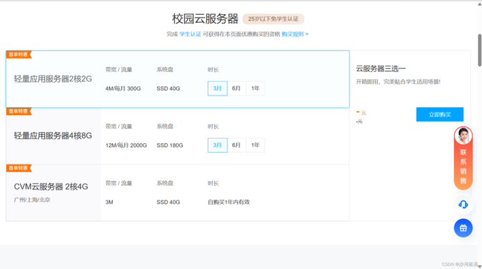
Task: Open the 购买规则 link
Action: coord(295,34)
